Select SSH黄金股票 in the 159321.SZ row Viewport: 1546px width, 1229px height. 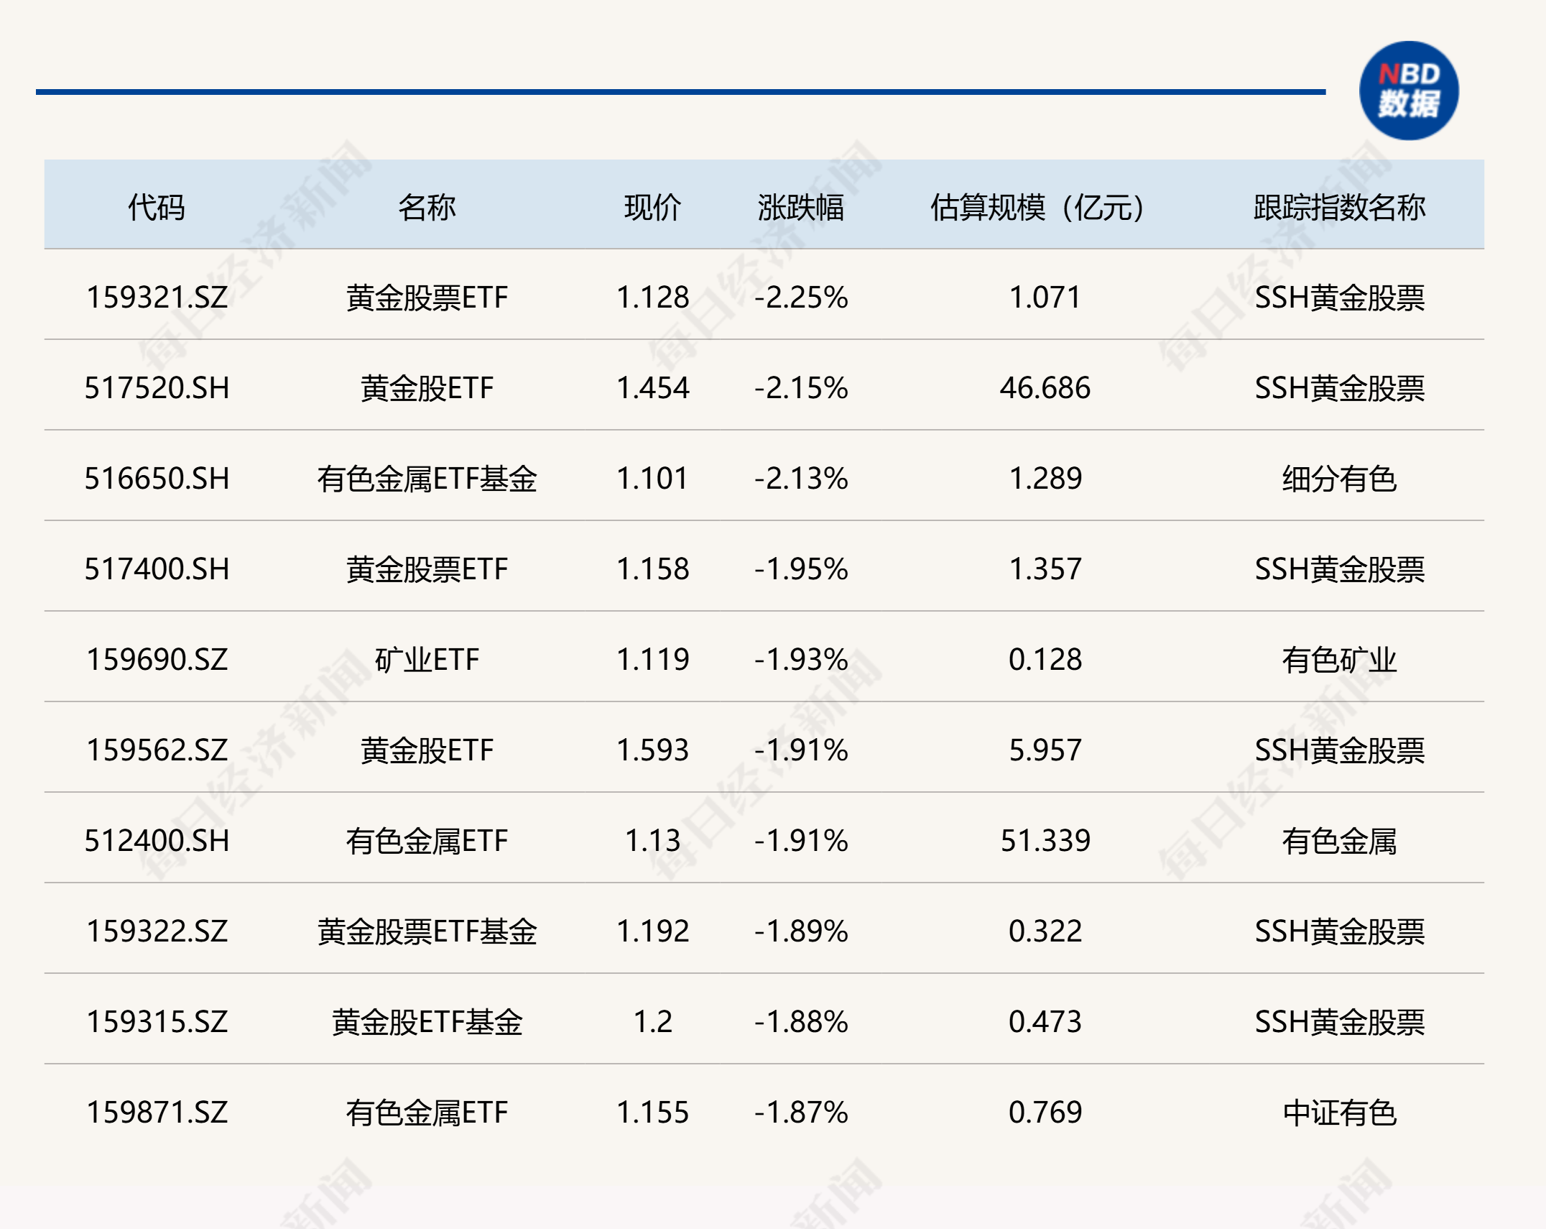pyautogui.click(x=1340, y=298)
